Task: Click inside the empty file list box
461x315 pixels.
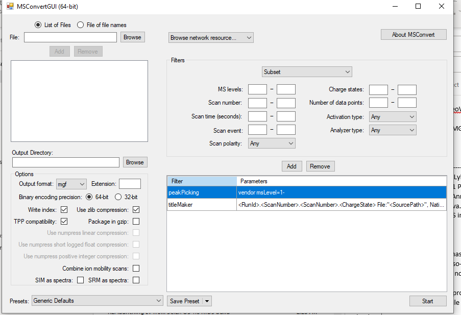Action: pyautogui.click(x=79, y=101)
